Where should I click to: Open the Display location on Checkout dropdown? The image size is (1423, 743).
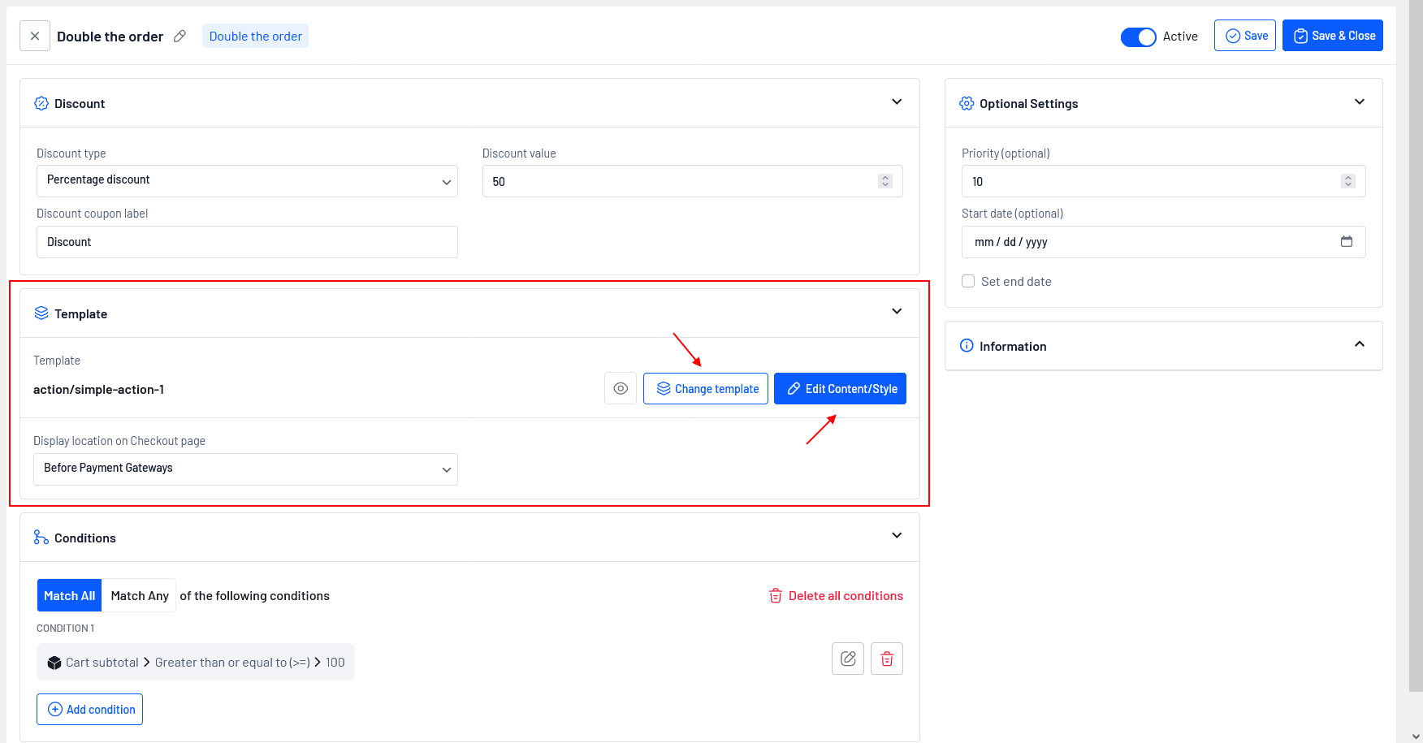245,469
